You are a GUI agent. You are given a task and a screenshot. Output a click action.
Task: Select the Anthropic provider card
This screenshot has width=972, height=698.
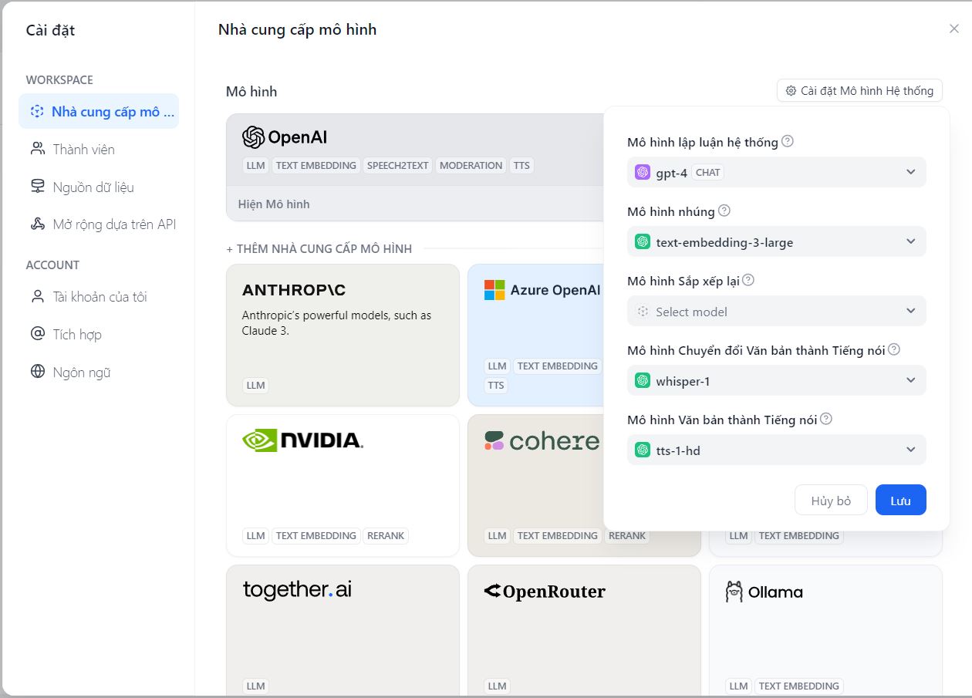tap(343, 335)
